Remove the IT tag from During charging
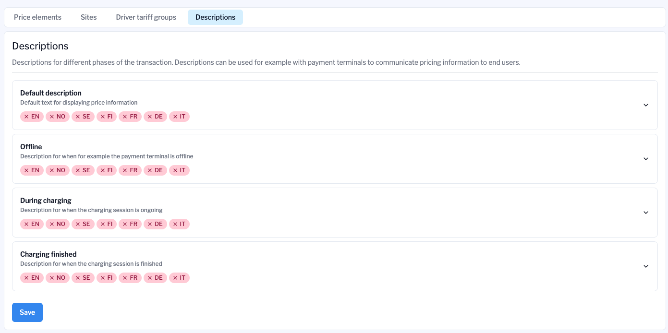Image resolution: width=668 pixels, height=333 pixels. click(x=175, y=224)
